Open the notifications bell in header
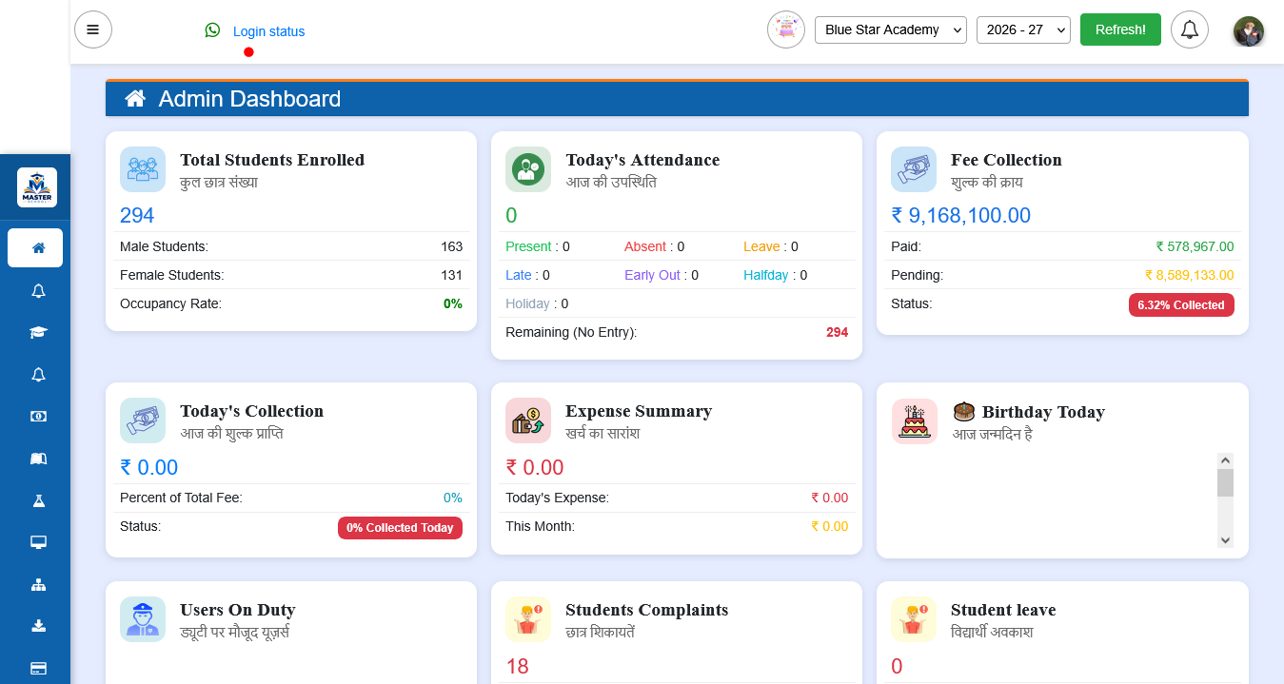Viewport: 1284px width, 684px height. (1190, 29)
